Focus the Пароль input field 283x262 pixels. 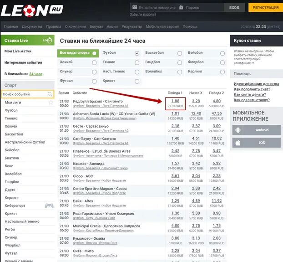pyautogui.click(x=201, y=7)
